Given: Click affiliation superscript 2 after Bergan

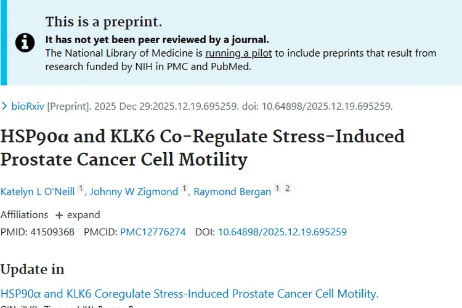Looking at the screenshot, I should (x=287, y=189).
